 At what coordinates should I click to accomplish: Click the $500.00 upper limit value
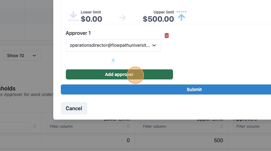(158, 19)
